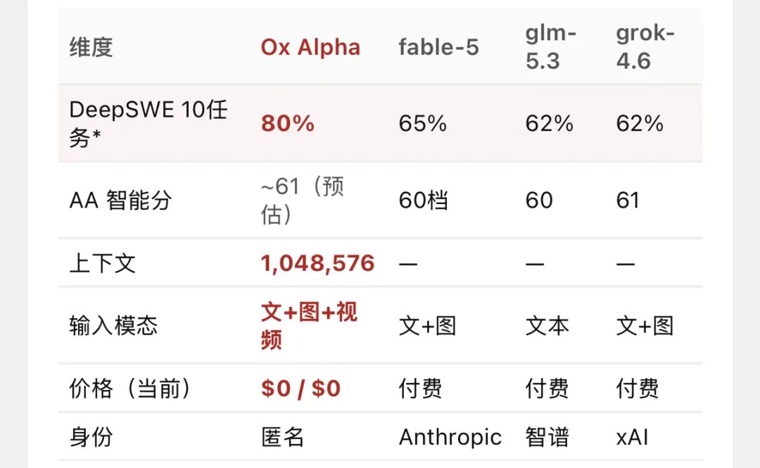Select the 文+图+视频 cell
Screen dimensions: 760x468
(309, 325)
